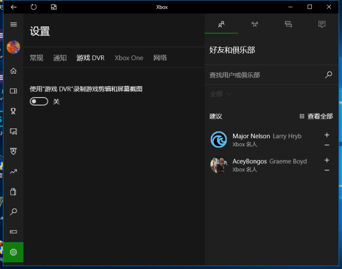The height and width of the screenshot is (269, 342).
Task: Go to Home in sidebar
Action: [14, 71]
